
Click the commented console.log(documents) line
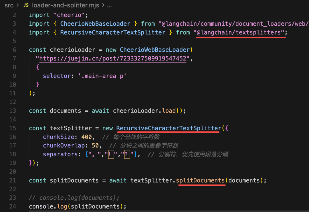click(x=74, y=198)
